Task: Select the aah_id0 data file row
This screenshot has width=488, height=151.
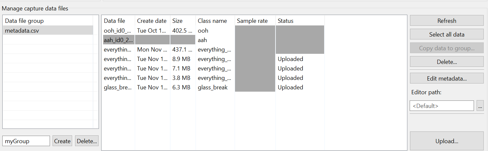Action: click(118, 40)
